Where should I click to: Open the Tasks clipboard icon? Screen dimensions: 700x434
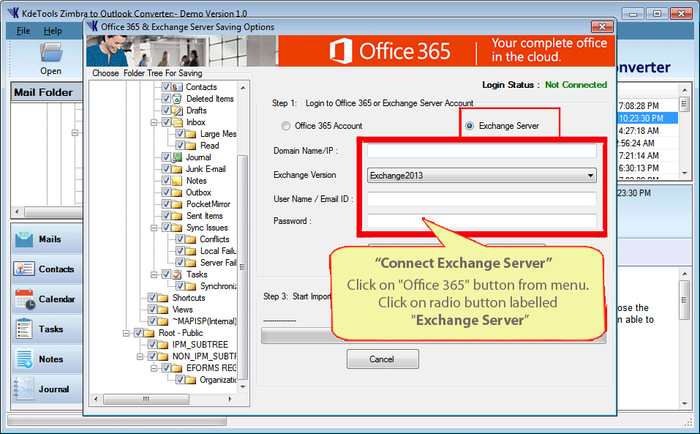(23, 329)
